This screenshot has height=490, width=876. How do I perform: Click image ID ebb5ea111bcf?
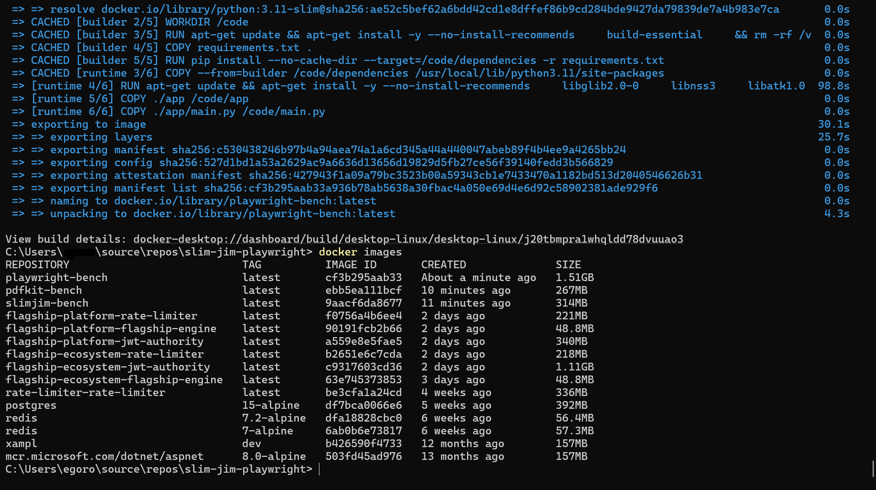click(x=364, y=290)
